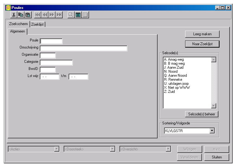Open Selcode(s) beheer
The width and height of the screenshot is (236, 168).
(x=202, y=114)
